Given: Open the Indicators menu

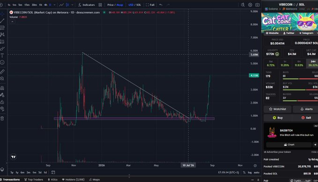Looking at the screenshot, I should click(87, 5).
